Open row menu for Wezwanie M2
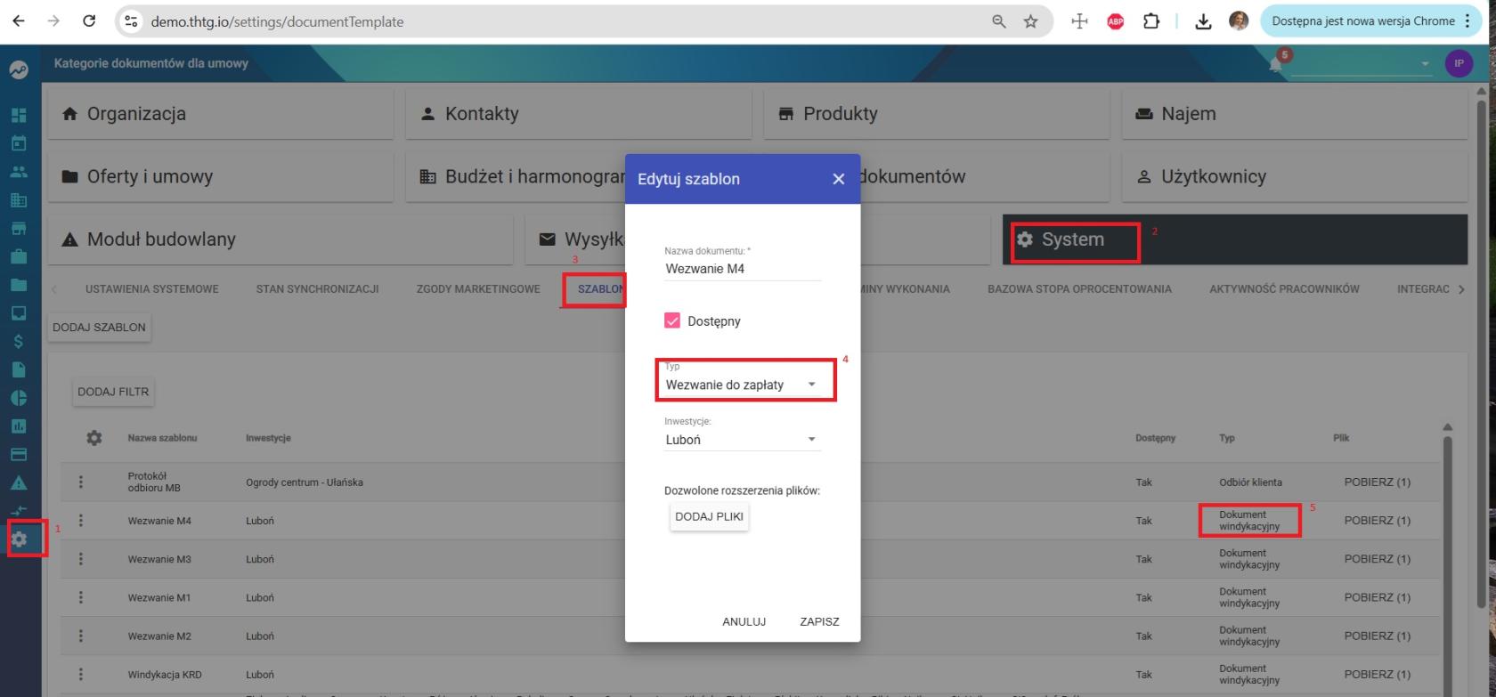The image size is (1496, 697). tap(81, 636)
